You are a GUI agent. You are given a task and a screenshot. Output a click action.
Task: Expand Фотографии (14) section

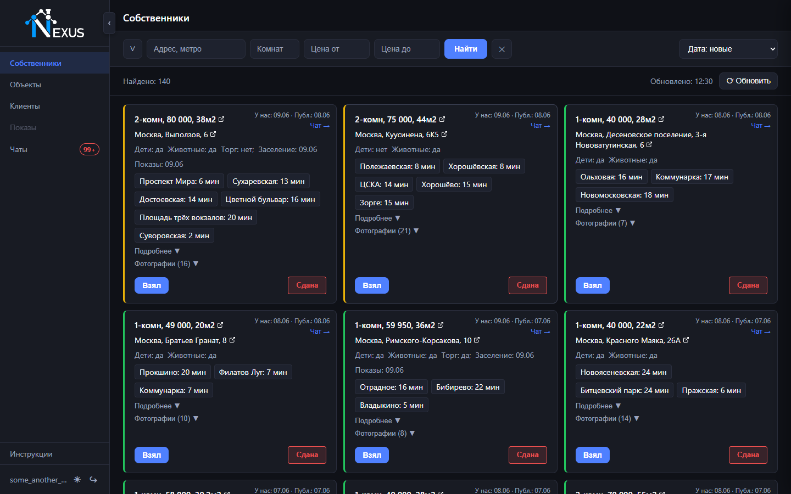pos(608,418)
